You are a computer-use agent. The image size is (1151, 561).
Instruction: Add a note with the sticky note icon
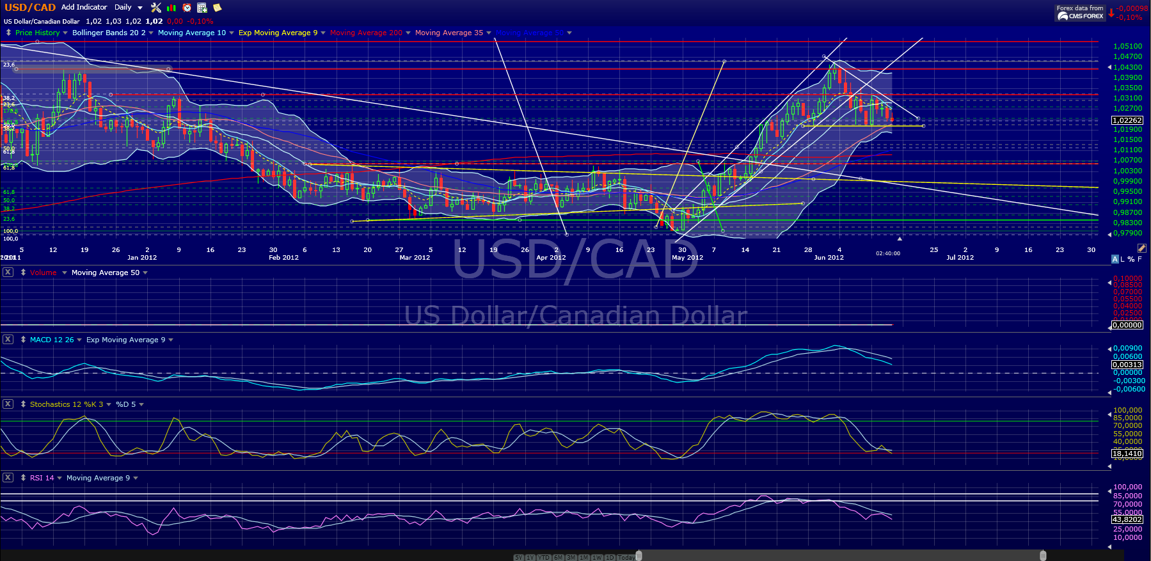218,8
